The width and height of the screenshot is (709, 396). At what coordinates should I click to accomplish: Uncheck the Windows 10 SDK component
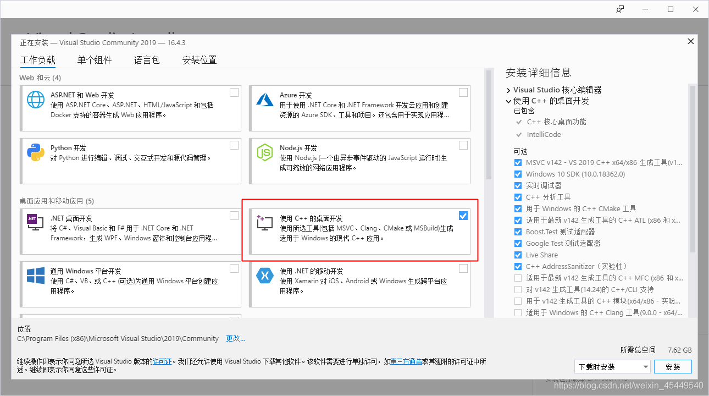(x=517, y=174)
